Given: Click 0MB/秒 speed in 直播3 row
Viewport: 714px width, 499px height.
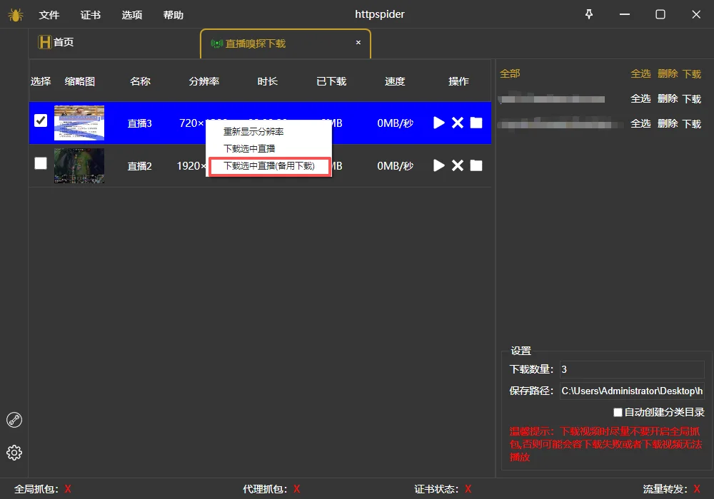Looking at the screenshot, I should point(396,123).
